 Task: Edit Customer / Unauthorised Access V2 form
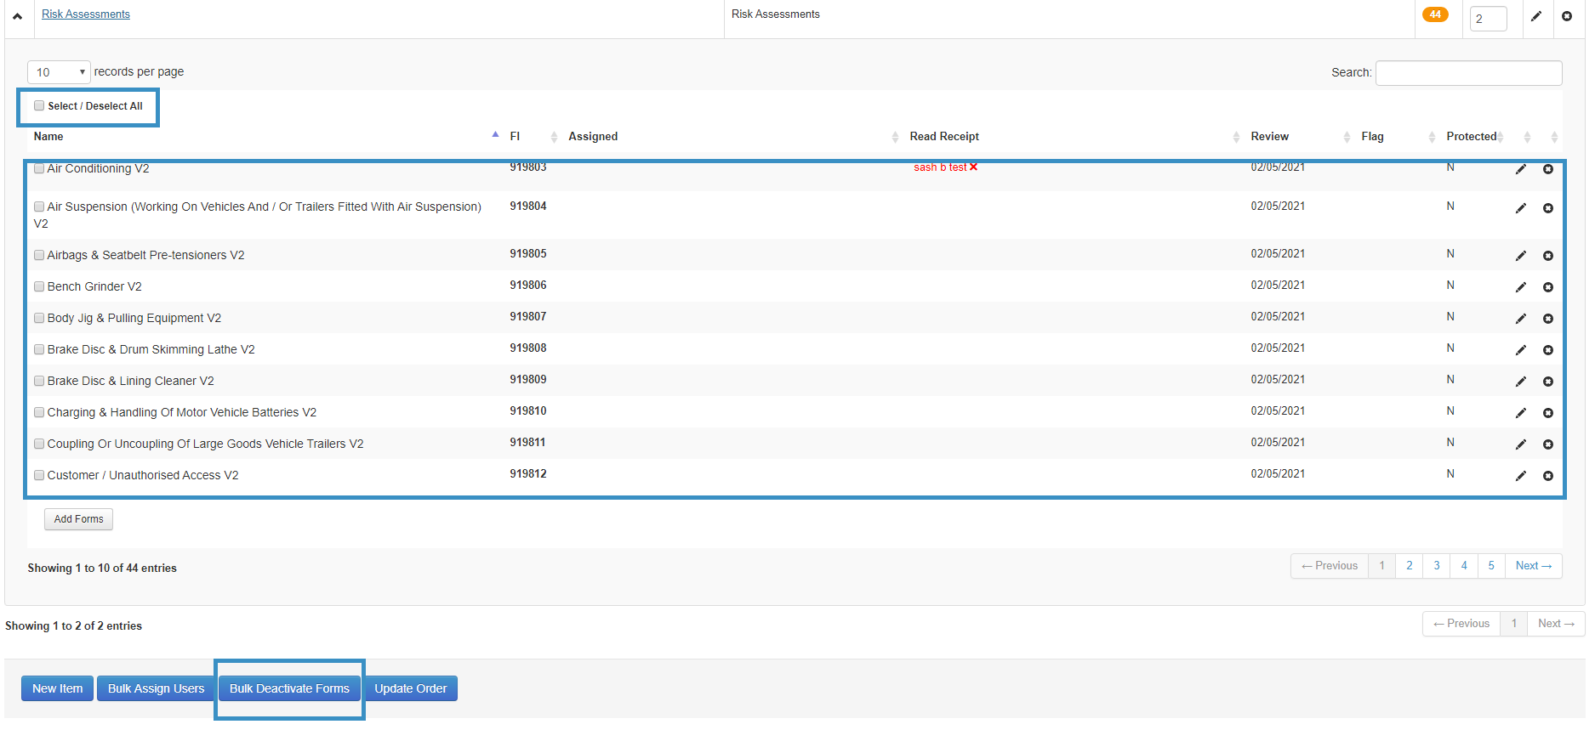[x=1521, y=476]
